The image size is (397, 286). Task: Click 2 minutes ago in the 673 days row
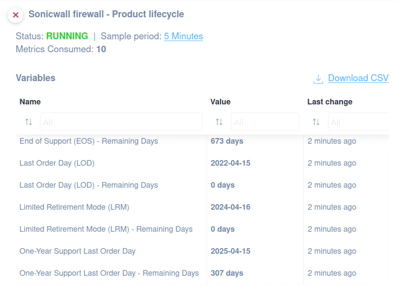pos(332,141)
